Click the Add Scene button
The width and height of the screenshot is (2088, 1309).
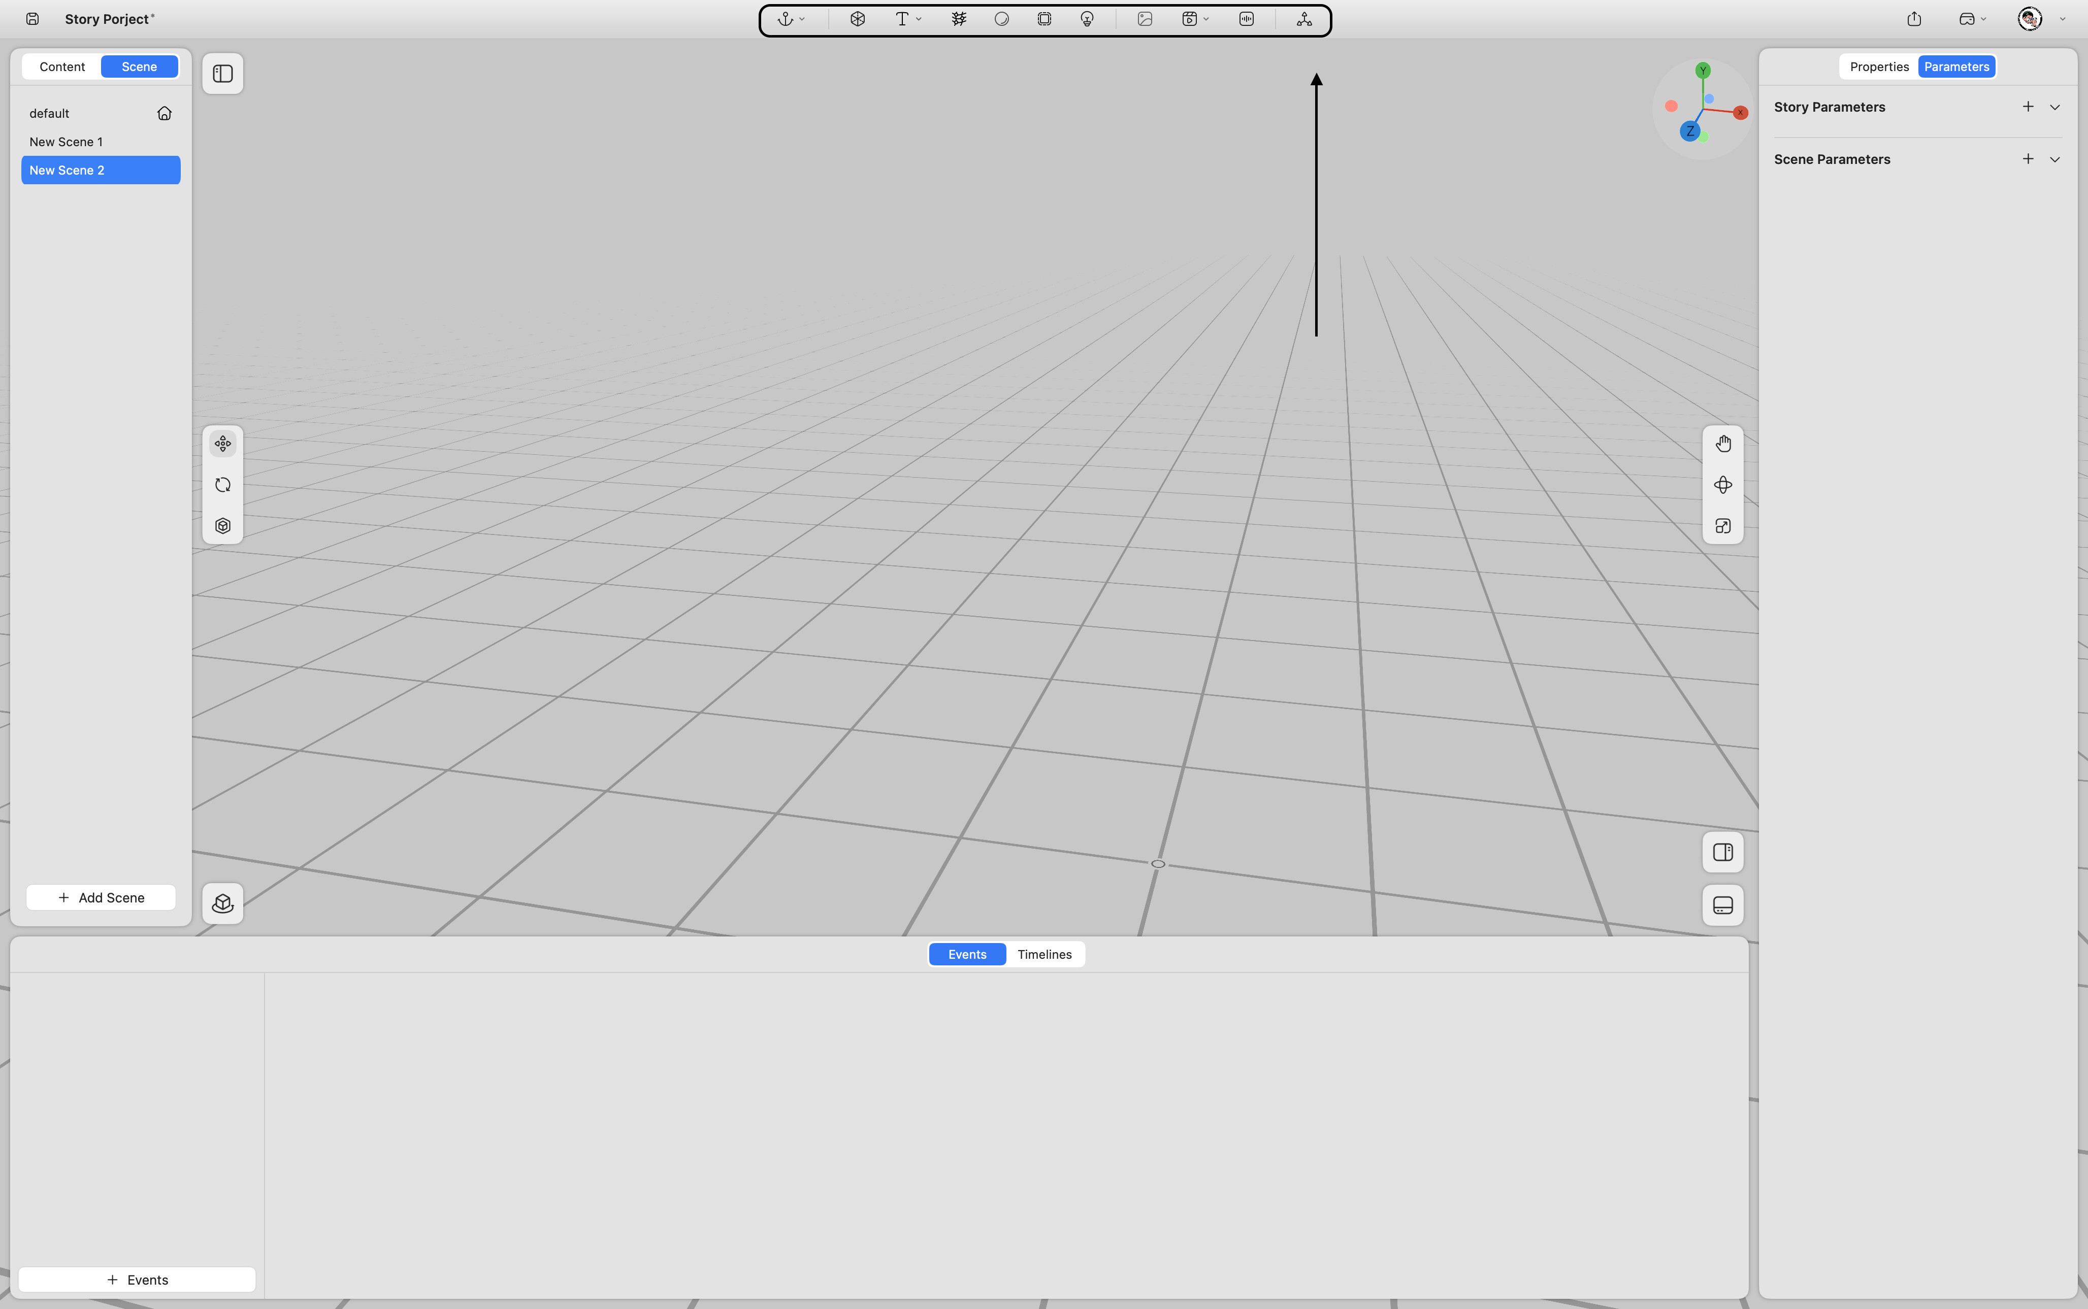[x=102, y=898]
